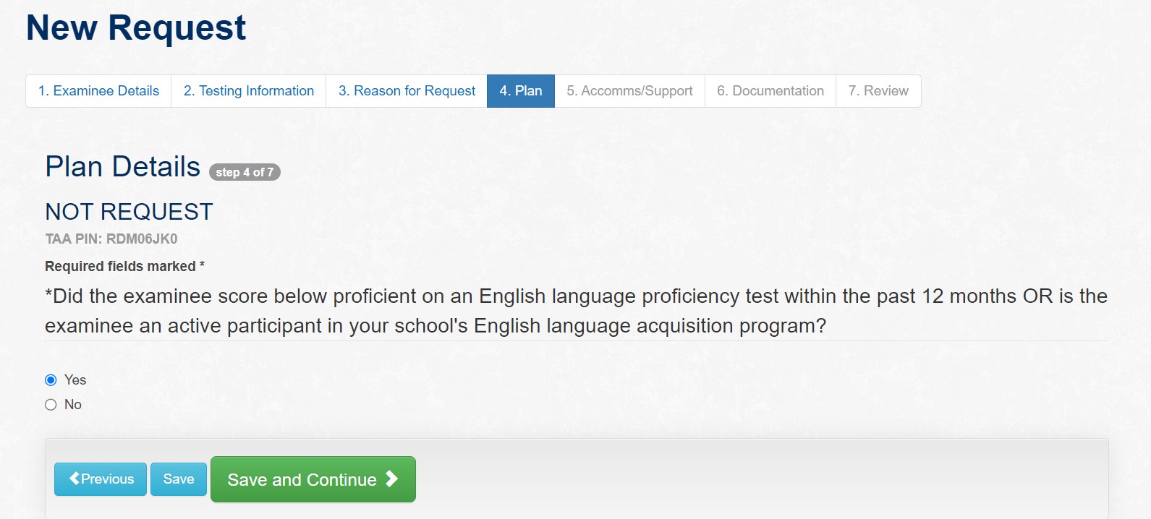Click the Plan Details heading

click(122, 166)
